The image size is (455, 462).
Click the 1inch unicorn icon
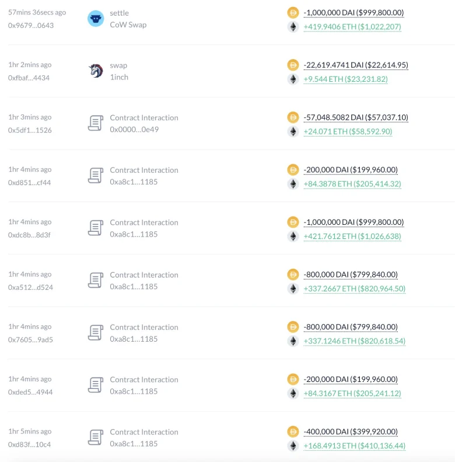click(96, 71)
